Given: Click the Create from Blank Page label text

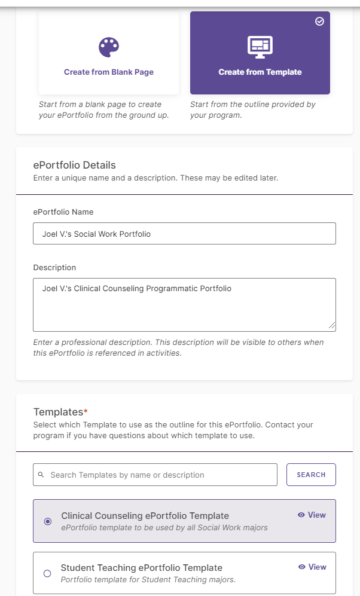Looking at the screenshot, I should click(109, 72).
